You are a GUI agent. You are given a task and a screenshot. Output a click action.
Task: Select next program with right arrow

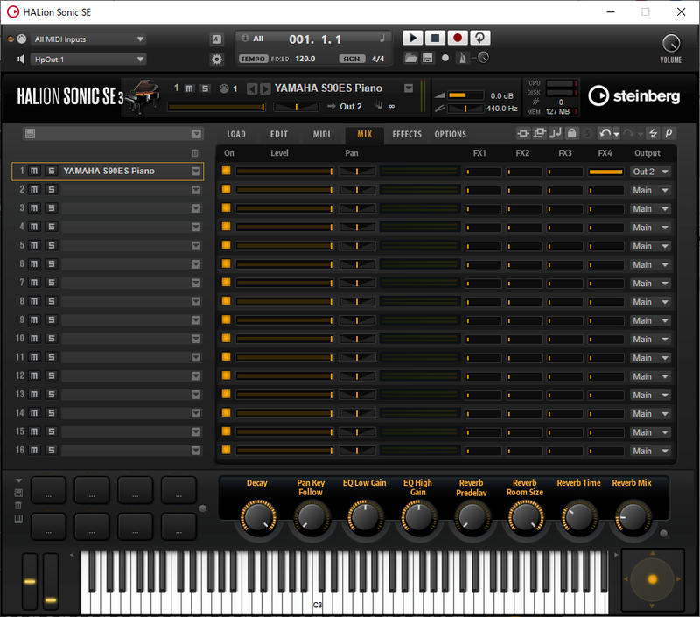265,89
